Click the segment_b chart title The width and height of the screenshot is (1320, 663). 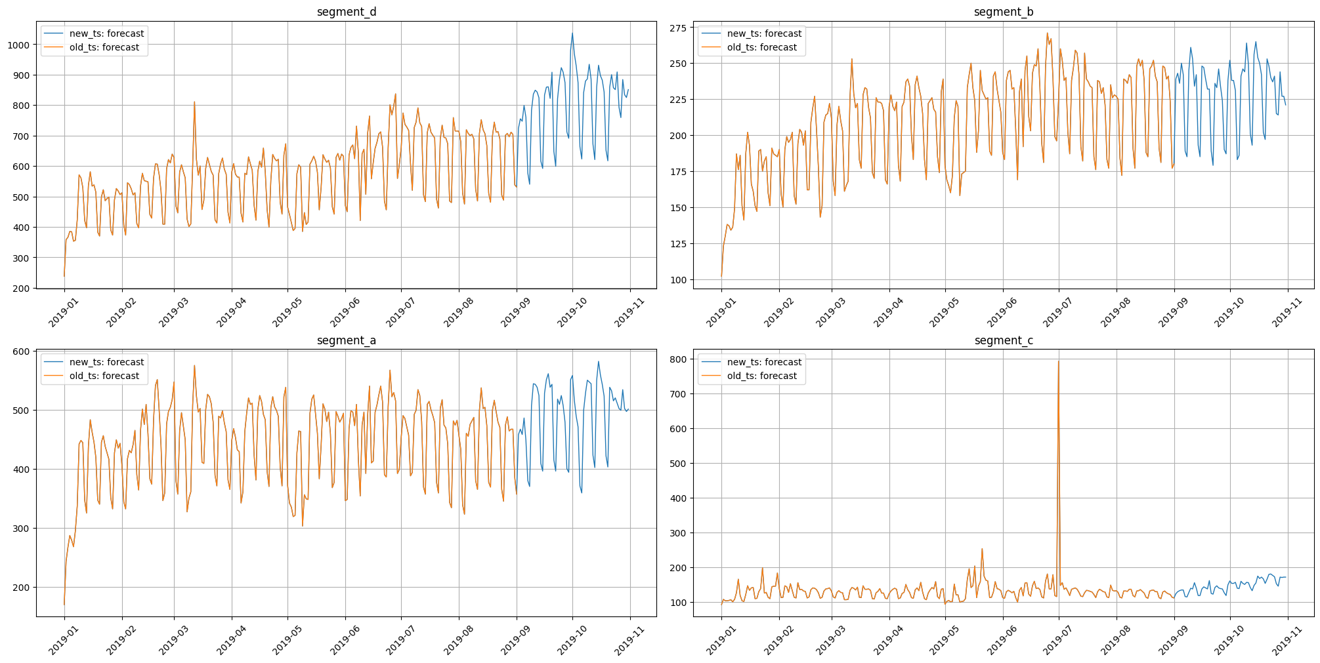[1004, 12]
